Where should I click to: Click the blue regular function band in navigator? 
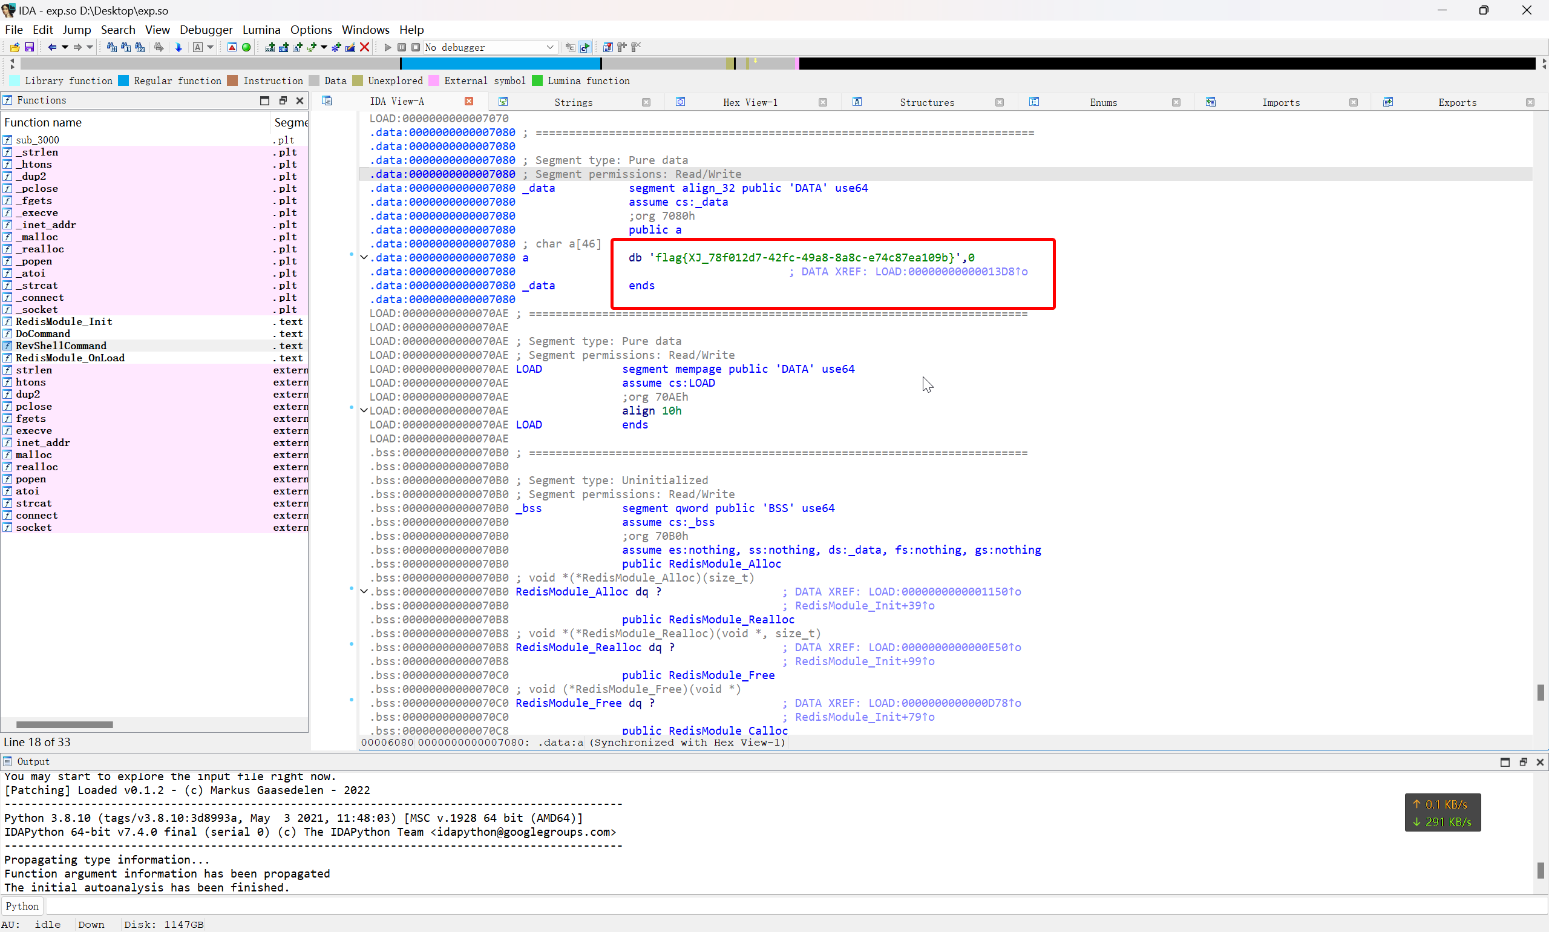[x=500, y=64]
